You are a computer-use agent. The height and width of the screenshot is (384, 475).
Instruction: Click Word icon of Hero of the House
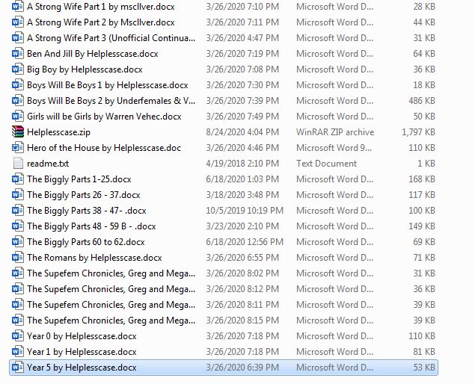click(17, 148)
